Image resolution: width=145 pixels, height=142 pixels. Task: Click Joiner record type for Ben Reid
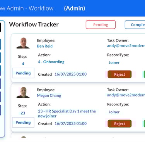click(114, 62)
